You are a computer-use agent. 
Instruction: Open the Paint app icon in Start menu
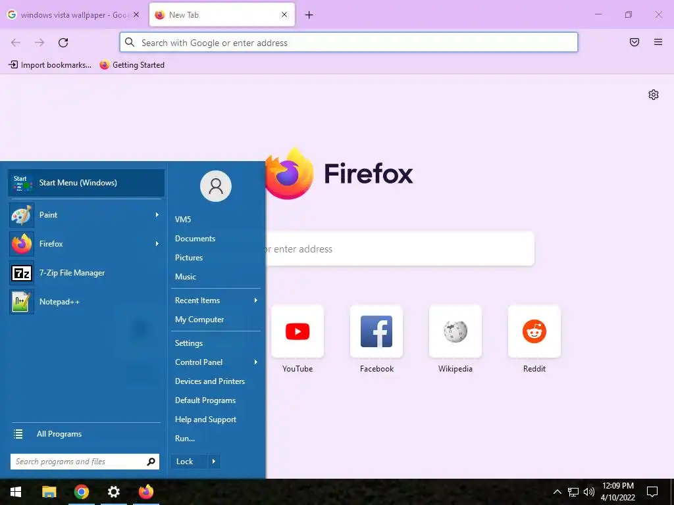(x=22, y=215)
